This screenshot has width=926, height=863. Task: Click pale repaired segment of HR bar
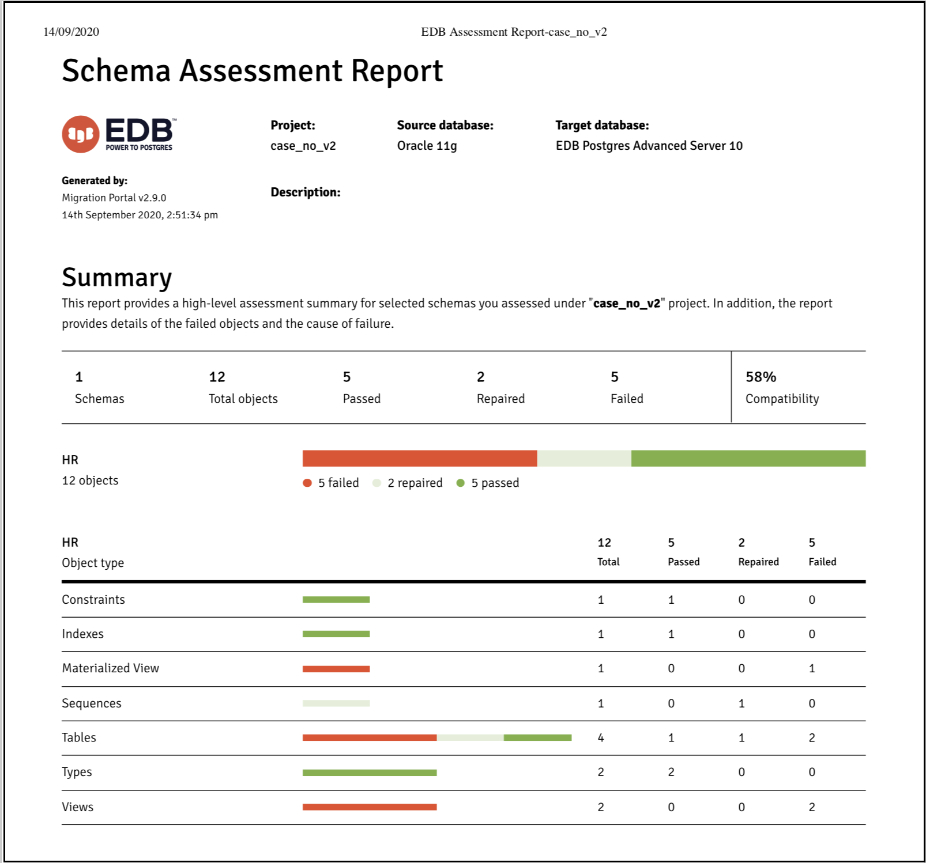click(x=584, y=458)
